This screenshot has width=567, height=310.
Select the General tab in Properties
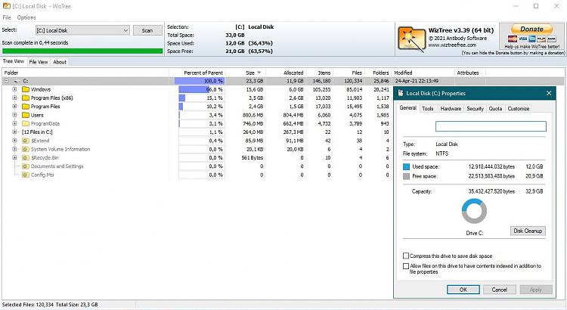(x=408, y=108)
